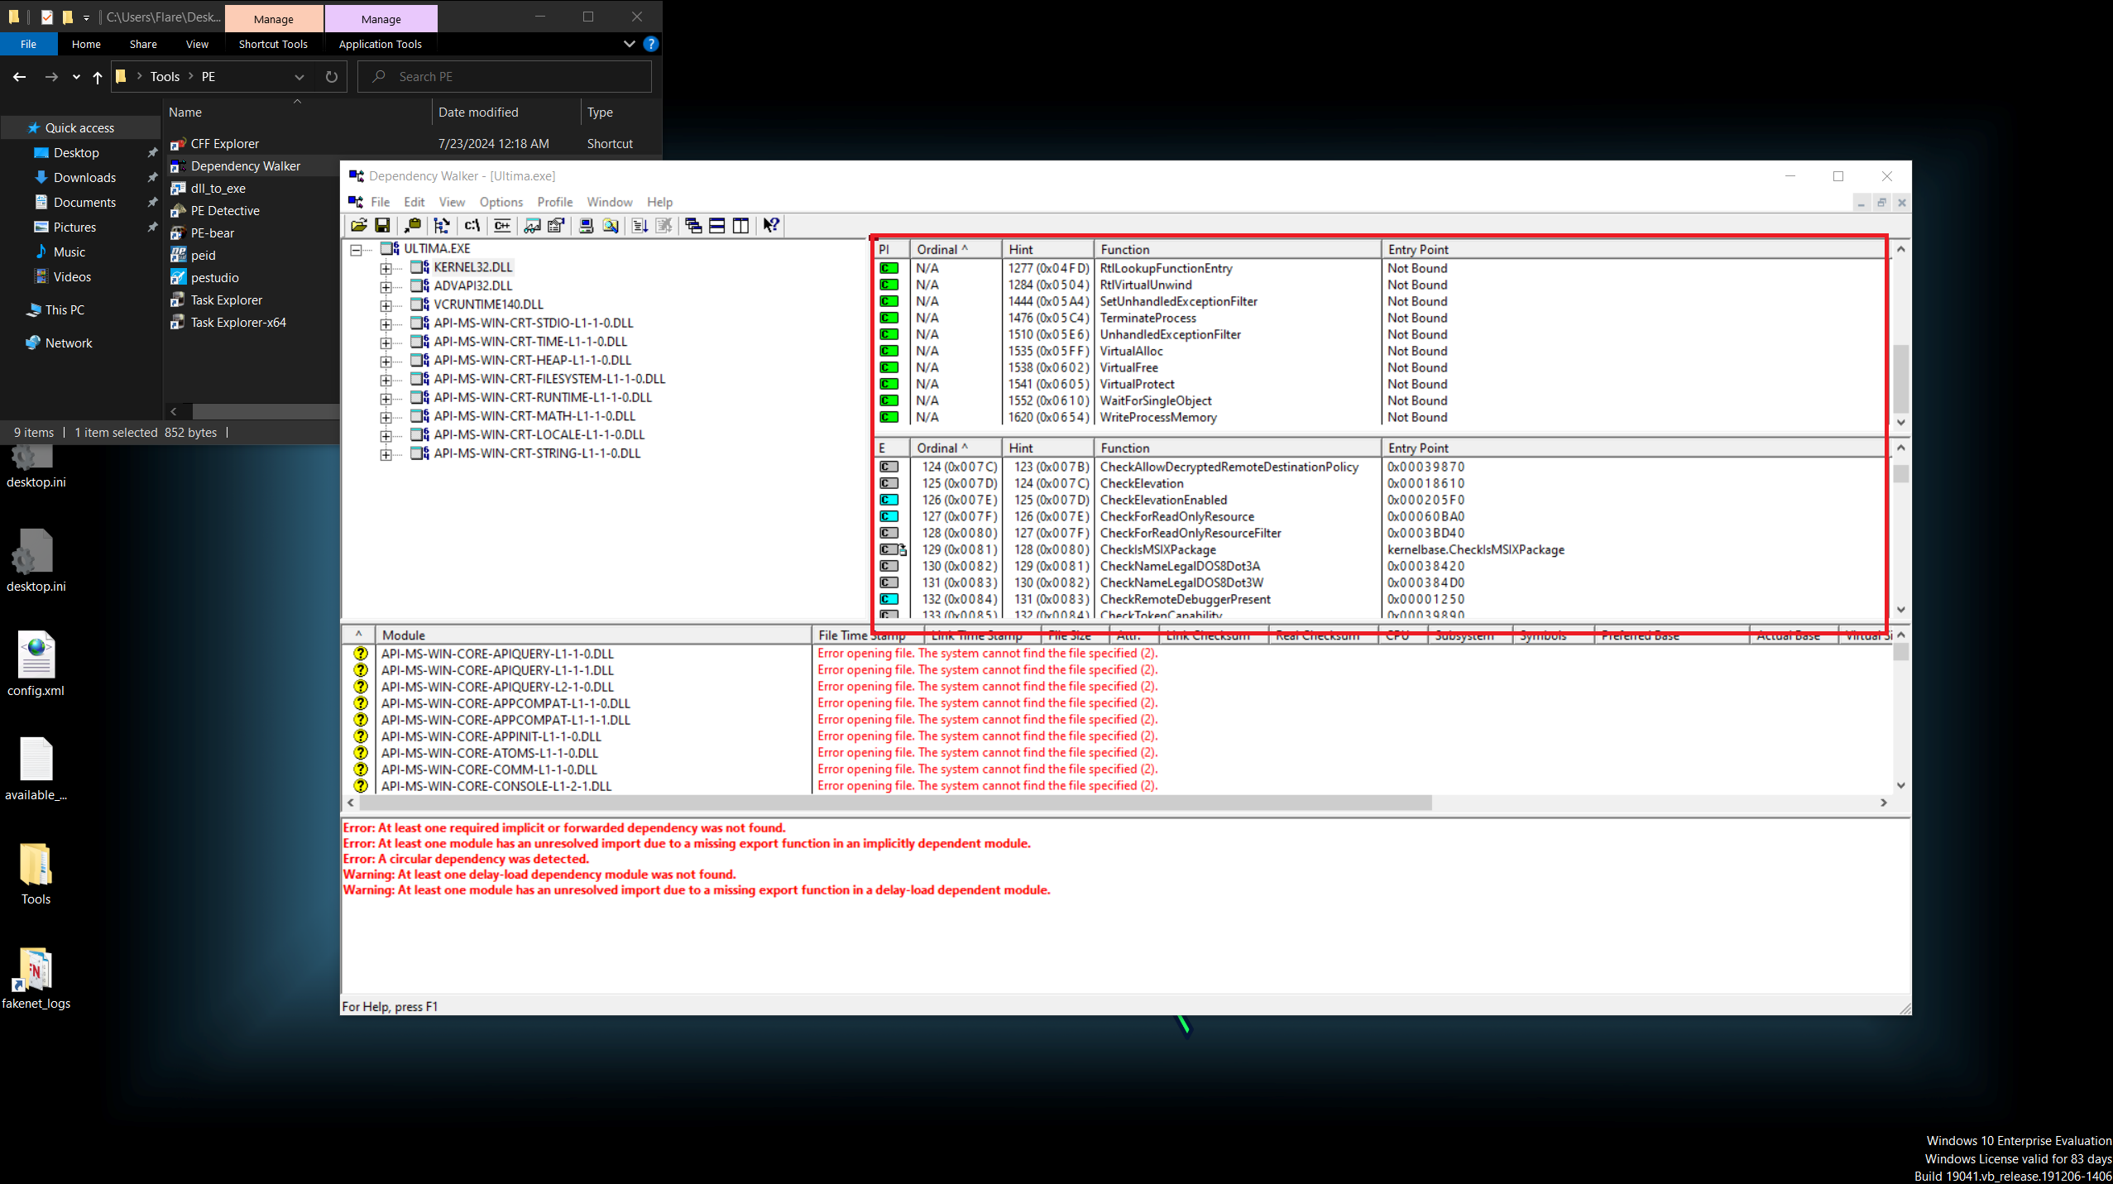Click the Explorer help question mark icon
2113x1184 pixels.
click(x=651, y=44)
